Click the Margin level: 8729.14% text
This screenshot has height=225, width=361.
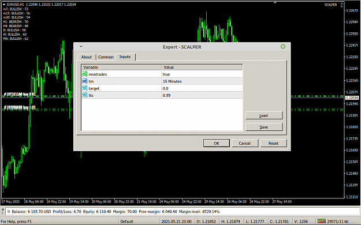199,211
